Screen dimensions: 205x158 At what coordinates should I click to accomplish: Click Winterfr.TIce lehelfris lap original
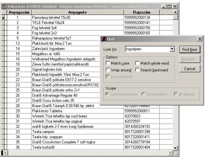coord(78,121)
